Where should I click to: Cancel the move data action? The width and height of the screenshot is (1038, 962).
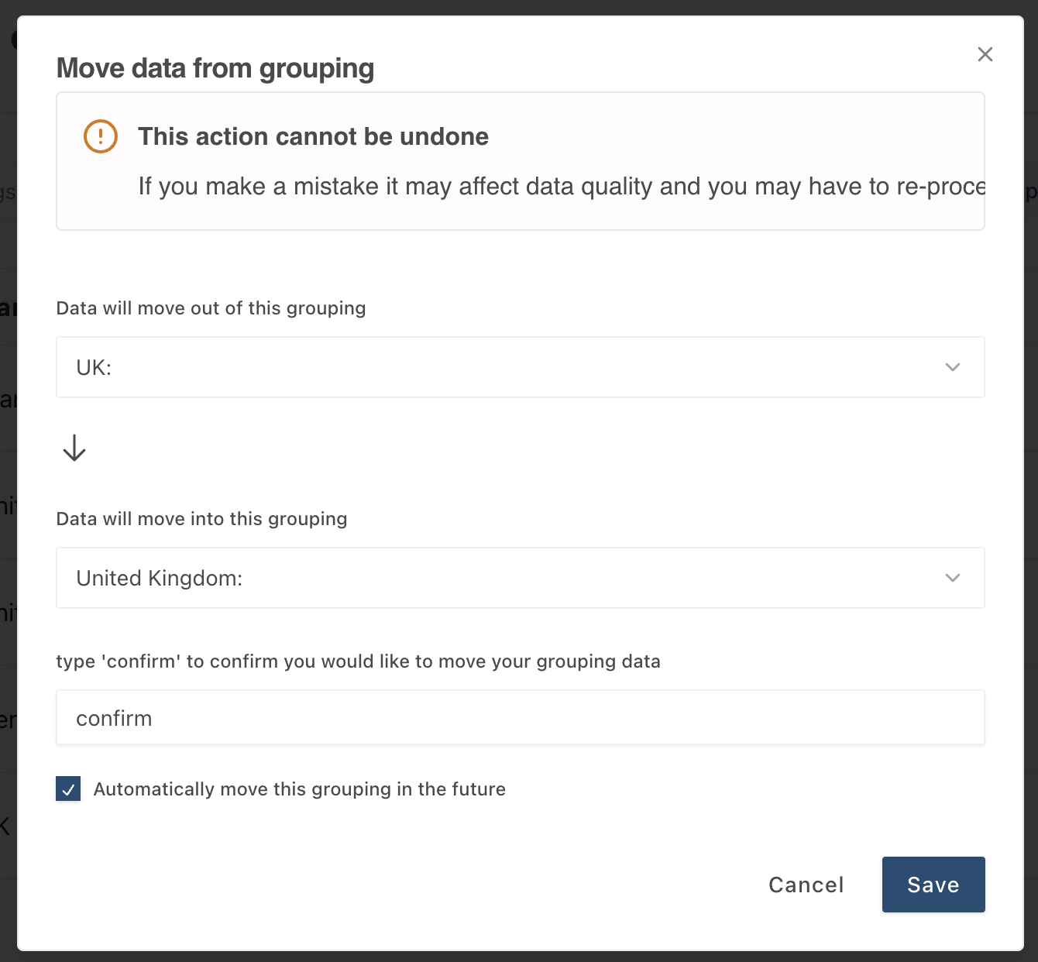point(806,885)
